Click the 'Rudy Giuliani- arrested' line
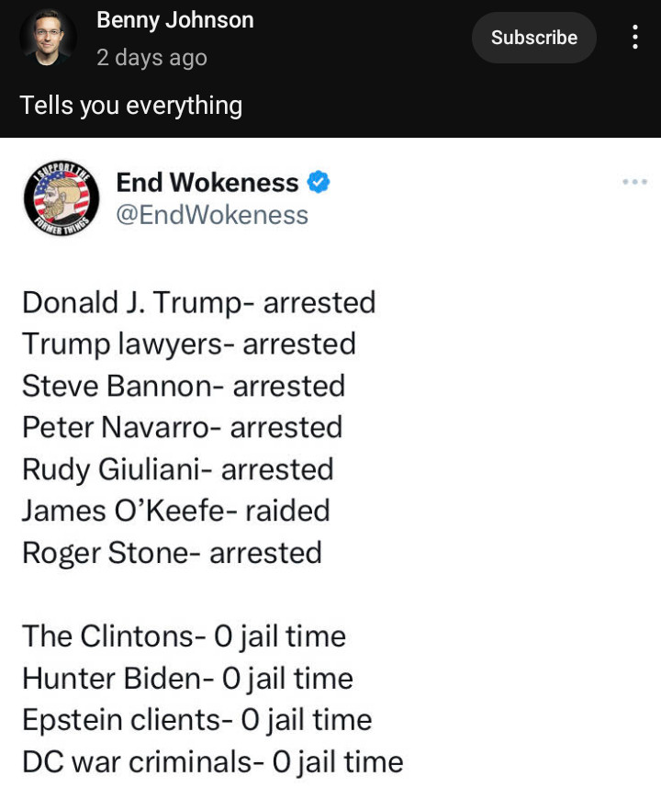The height and width of the screenshot is (799, 661). 177,469
